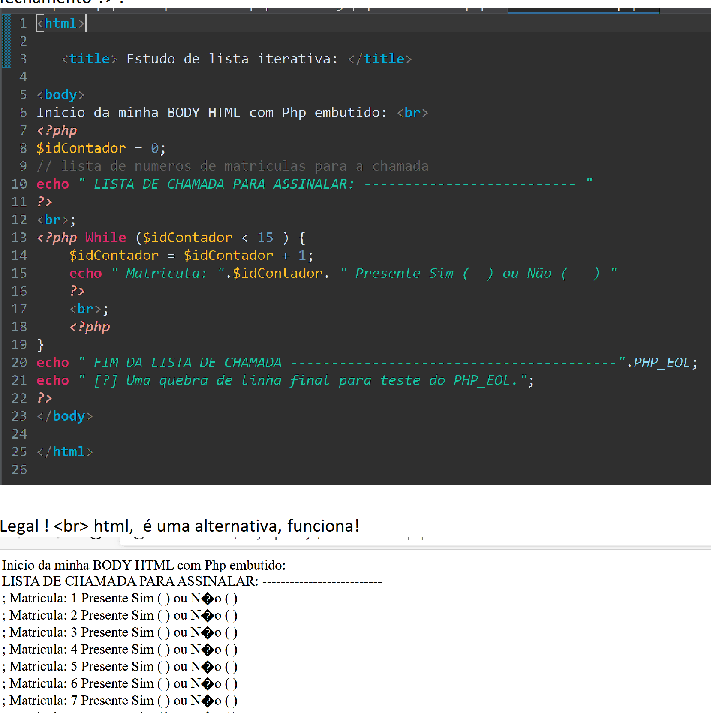The width and height of the screenshot is (719, 713).
Task: Click the text 'Estudo de lista iterativa:'
Action: click(232, 59)
